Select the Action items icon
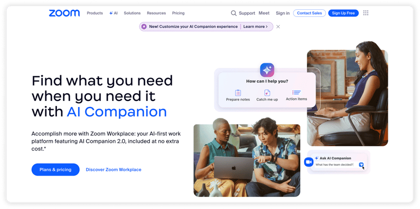Screen dimensions: 420x209 (x=296, y=92)
